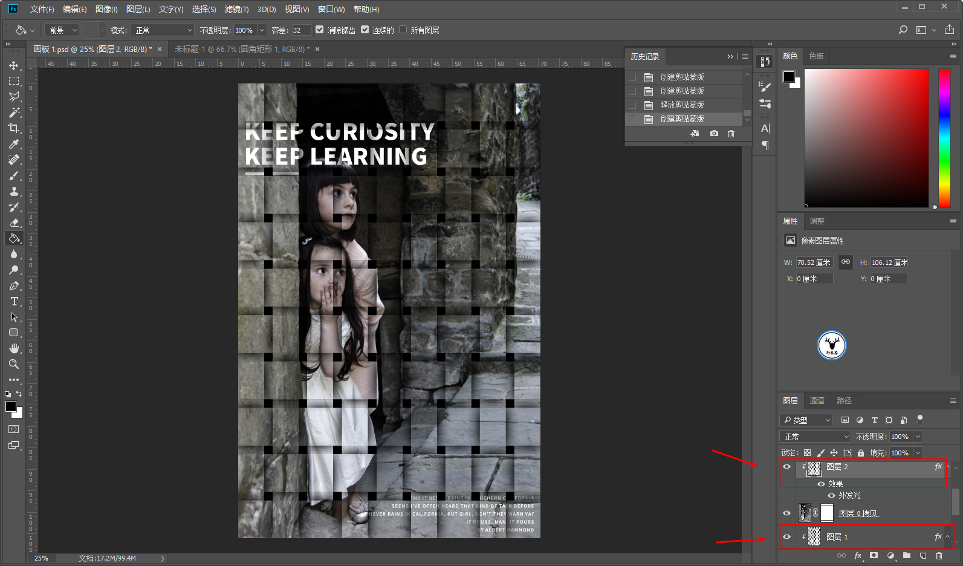
Task: Switch to the 通道 tab
Action: coord(817,401)
